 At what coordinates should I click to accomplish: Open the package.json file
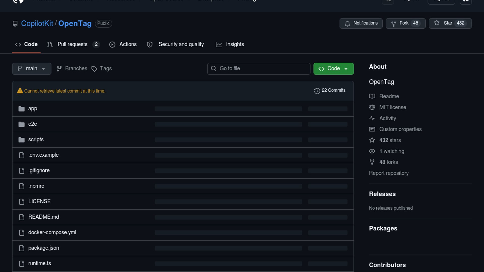tap(44, 248)
